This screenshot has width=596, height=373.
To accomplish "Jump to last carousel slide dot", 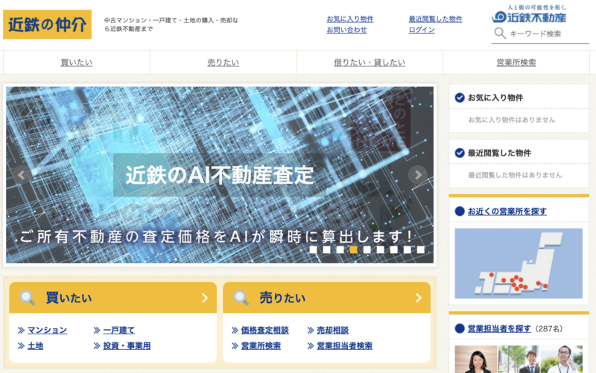I will point(420,249).
